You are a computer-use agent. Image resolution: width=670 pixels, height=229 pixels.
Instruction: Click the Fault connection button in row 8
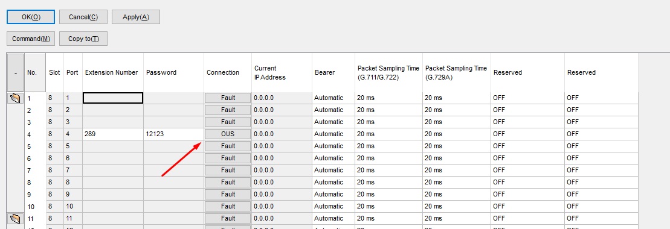(228, 182)
